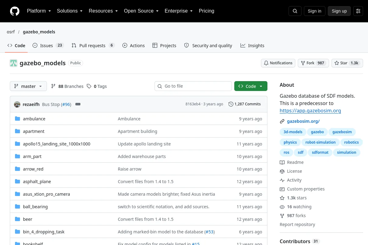Open the Pricing page
368x245 pixels.
tap(206, 11)
